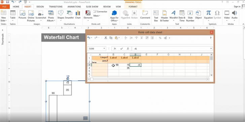The height and width of the screenshot is (122, 245).
Task: Insert Online Pictures
Action: point(31,16)
